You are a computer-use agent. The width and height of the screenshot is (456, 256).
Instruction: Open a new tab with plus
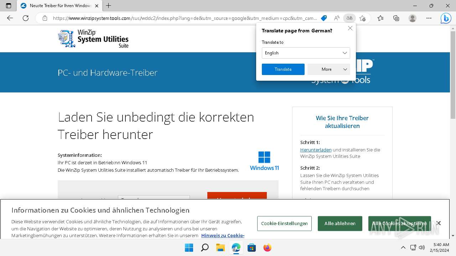(109, 6)
